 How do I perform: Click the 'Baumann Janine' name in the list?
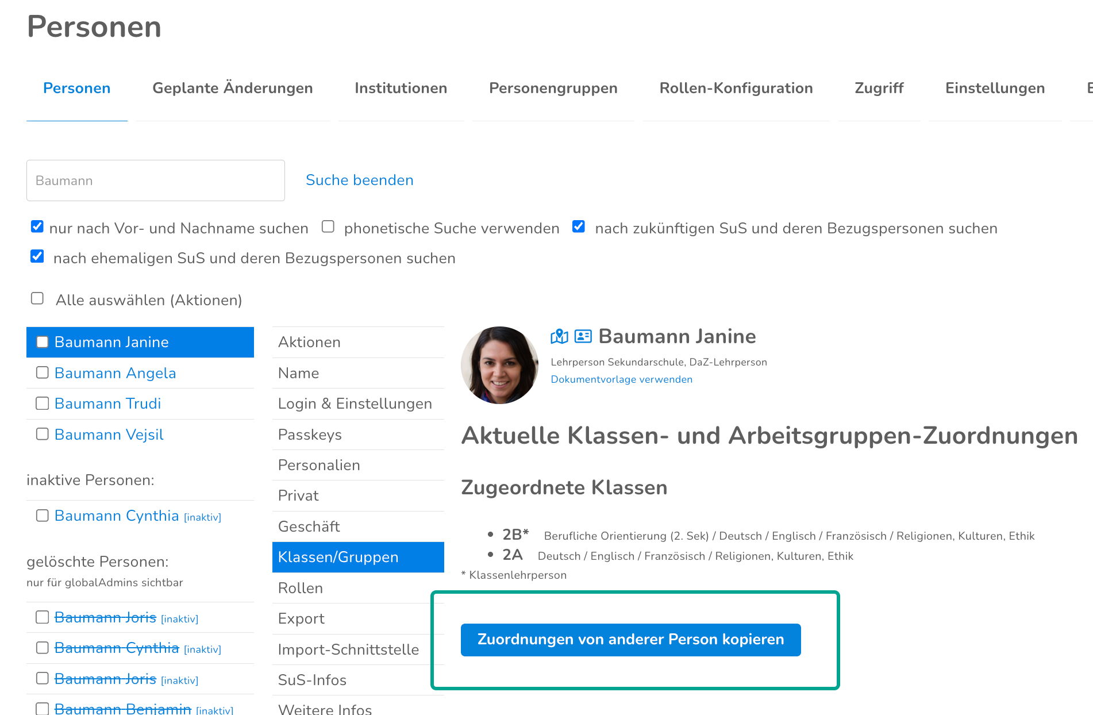111,342
